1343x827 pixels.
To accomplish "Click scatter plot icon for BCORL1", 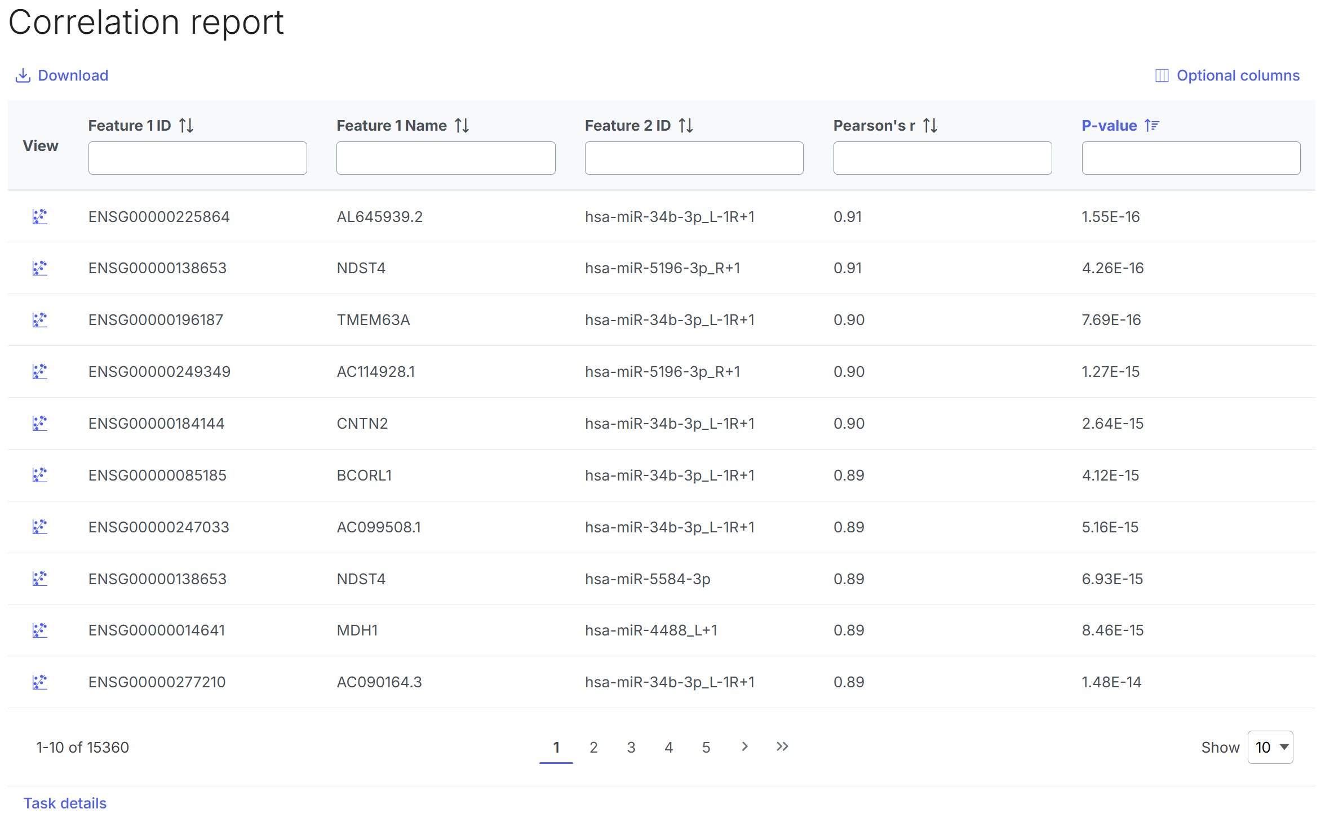I will point(39,475).
